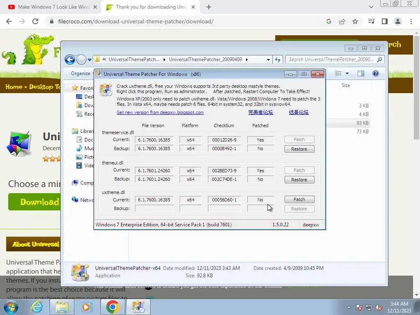Launch Internet Explorer from taskbar
Screen dimensions: 420x315
37,307
